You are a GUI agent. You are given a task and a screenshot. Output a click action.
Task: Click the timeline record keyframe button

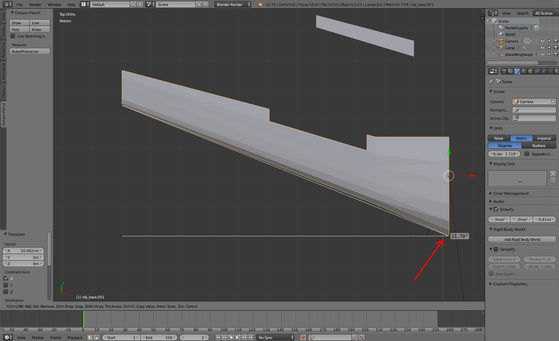coord(303,337)
